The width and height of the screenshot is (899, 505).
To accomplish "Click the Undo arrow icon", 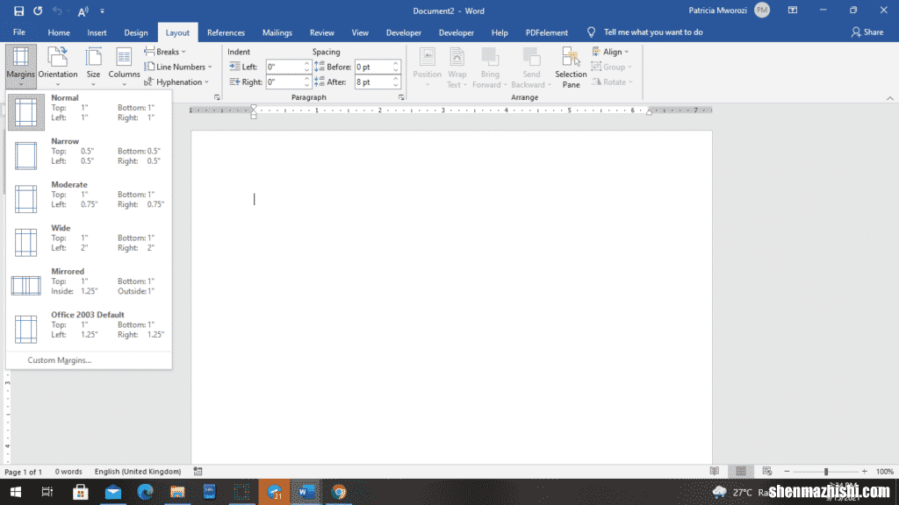I will (x=57, y=11).
